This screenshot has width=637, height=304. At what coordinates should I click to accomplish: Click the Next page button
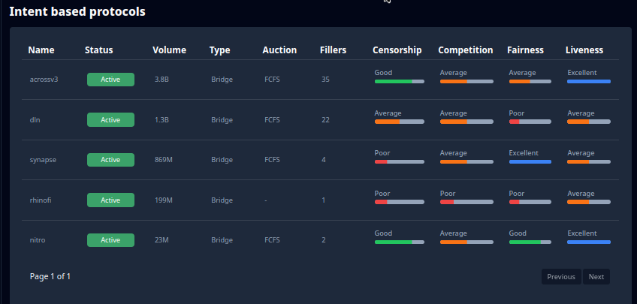click(x=596, y=277)
